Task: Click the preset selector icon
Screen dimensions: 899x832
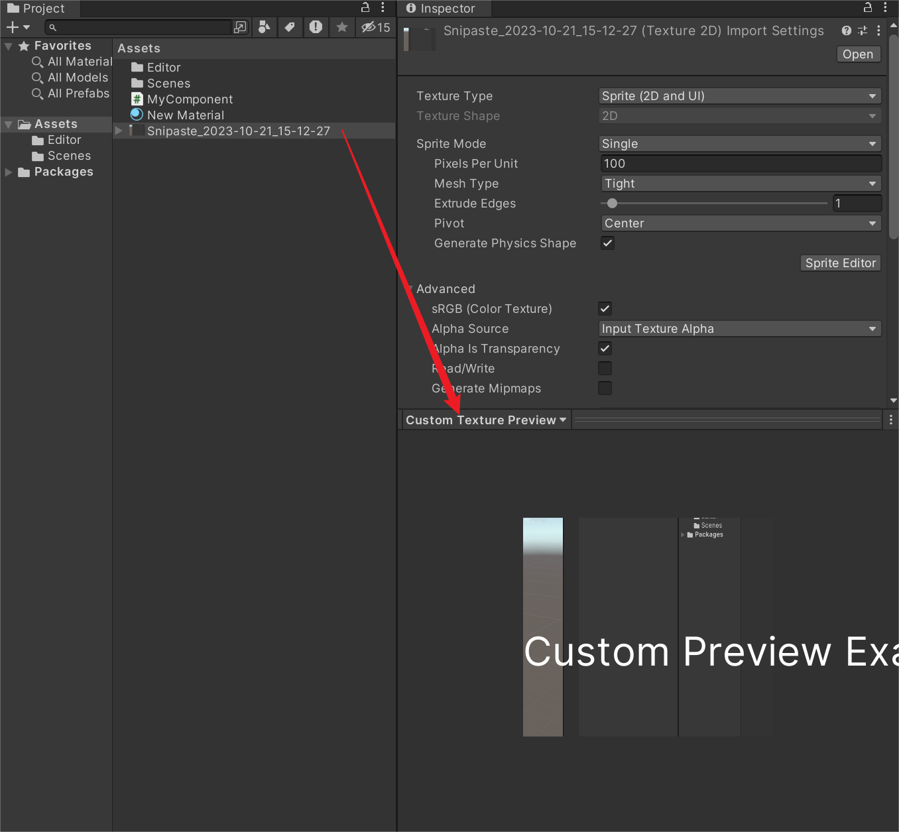Action: coord(863,30)
